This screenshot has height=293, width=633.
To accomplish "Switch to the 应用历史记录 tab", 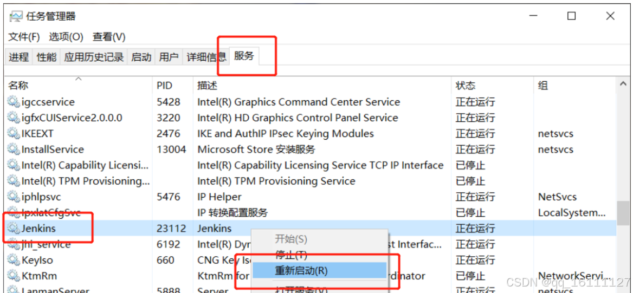I will click(x=94, y=57).
